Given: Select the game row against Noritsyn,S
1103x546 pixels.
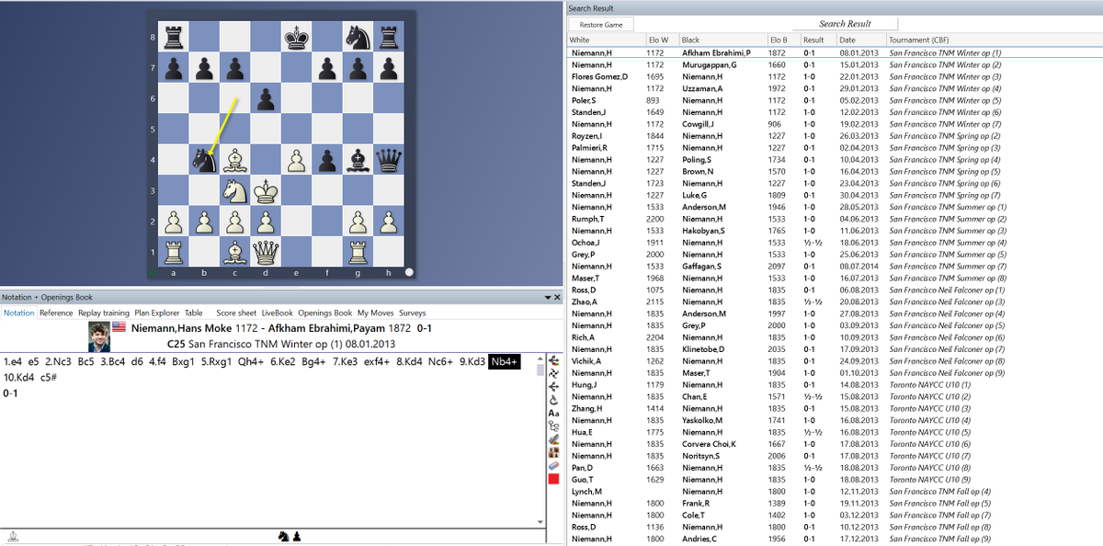Looking at the screenshot, I should tap(835, 456).
